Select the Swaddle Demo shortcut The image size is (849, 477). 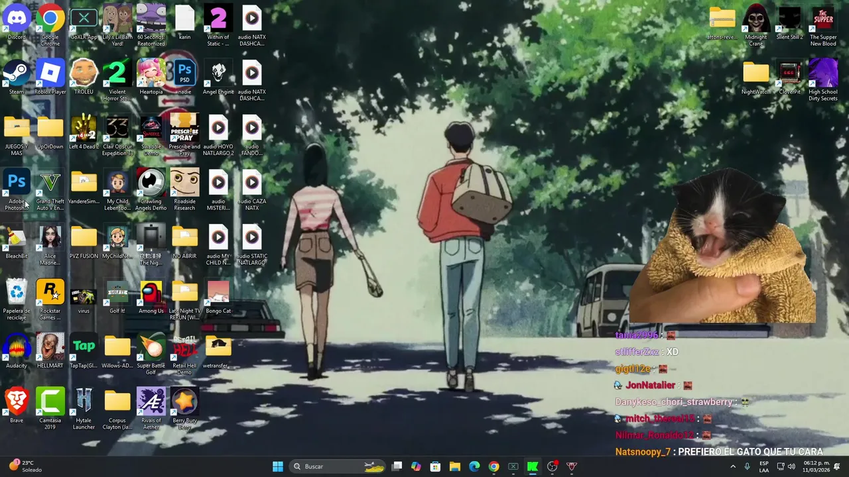point(151,135)
